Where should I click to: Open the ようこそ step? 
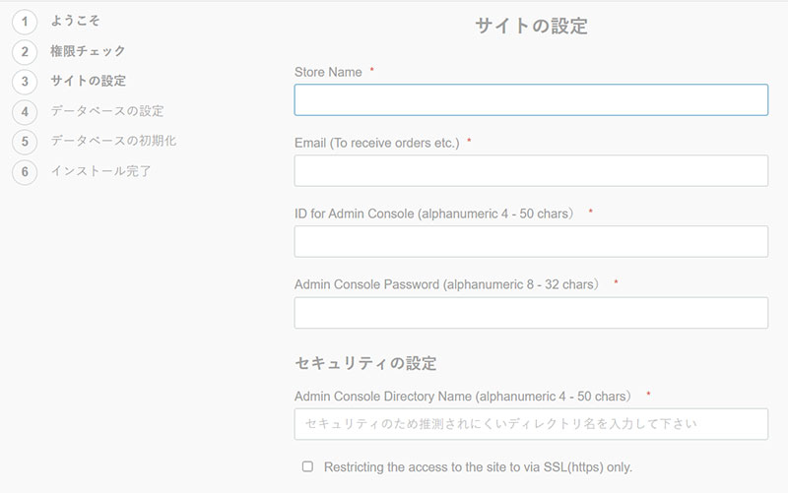pyautogui.click(x=75, y=21)
